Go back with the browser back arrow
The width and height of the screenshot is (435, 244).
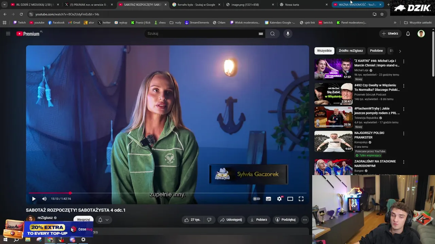tap(5, 14)
